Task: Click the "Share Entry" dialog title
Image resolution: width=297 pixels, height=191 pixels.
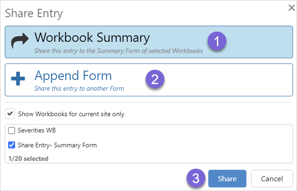Action: tap(34, 13)
